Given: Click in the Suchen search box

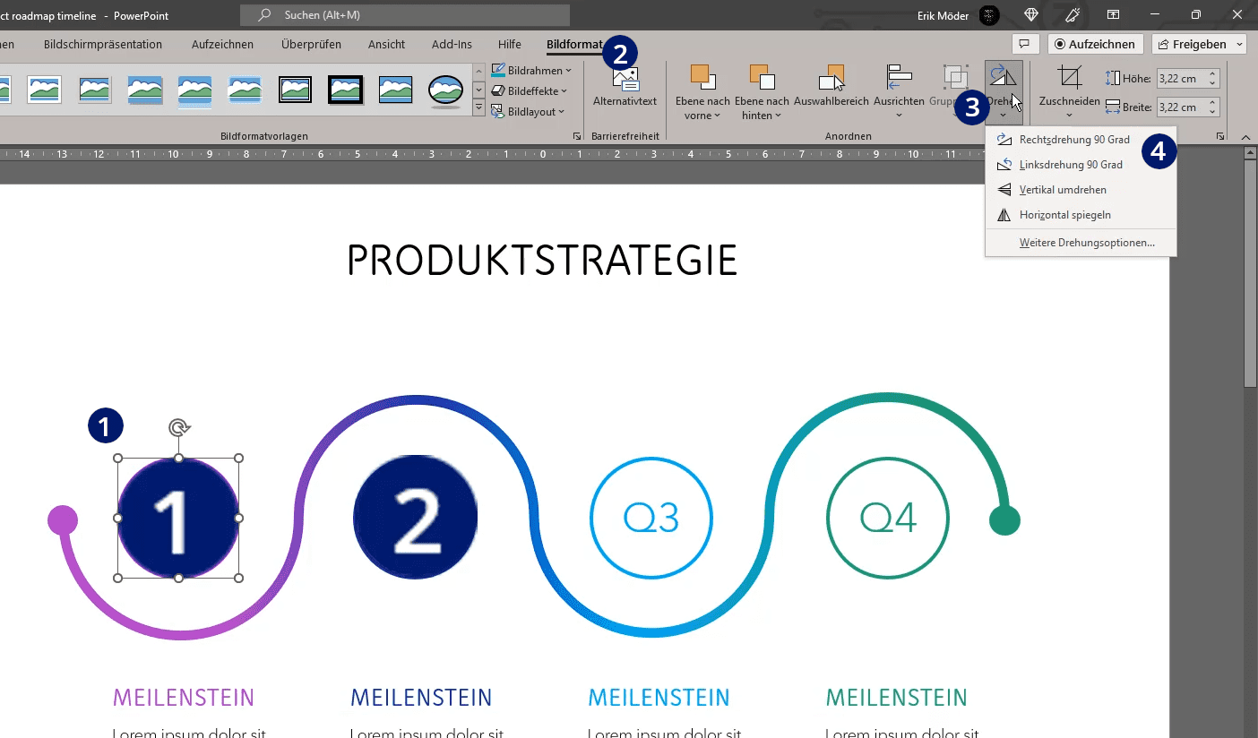Looking at the screenshot, I should [405, 15].
